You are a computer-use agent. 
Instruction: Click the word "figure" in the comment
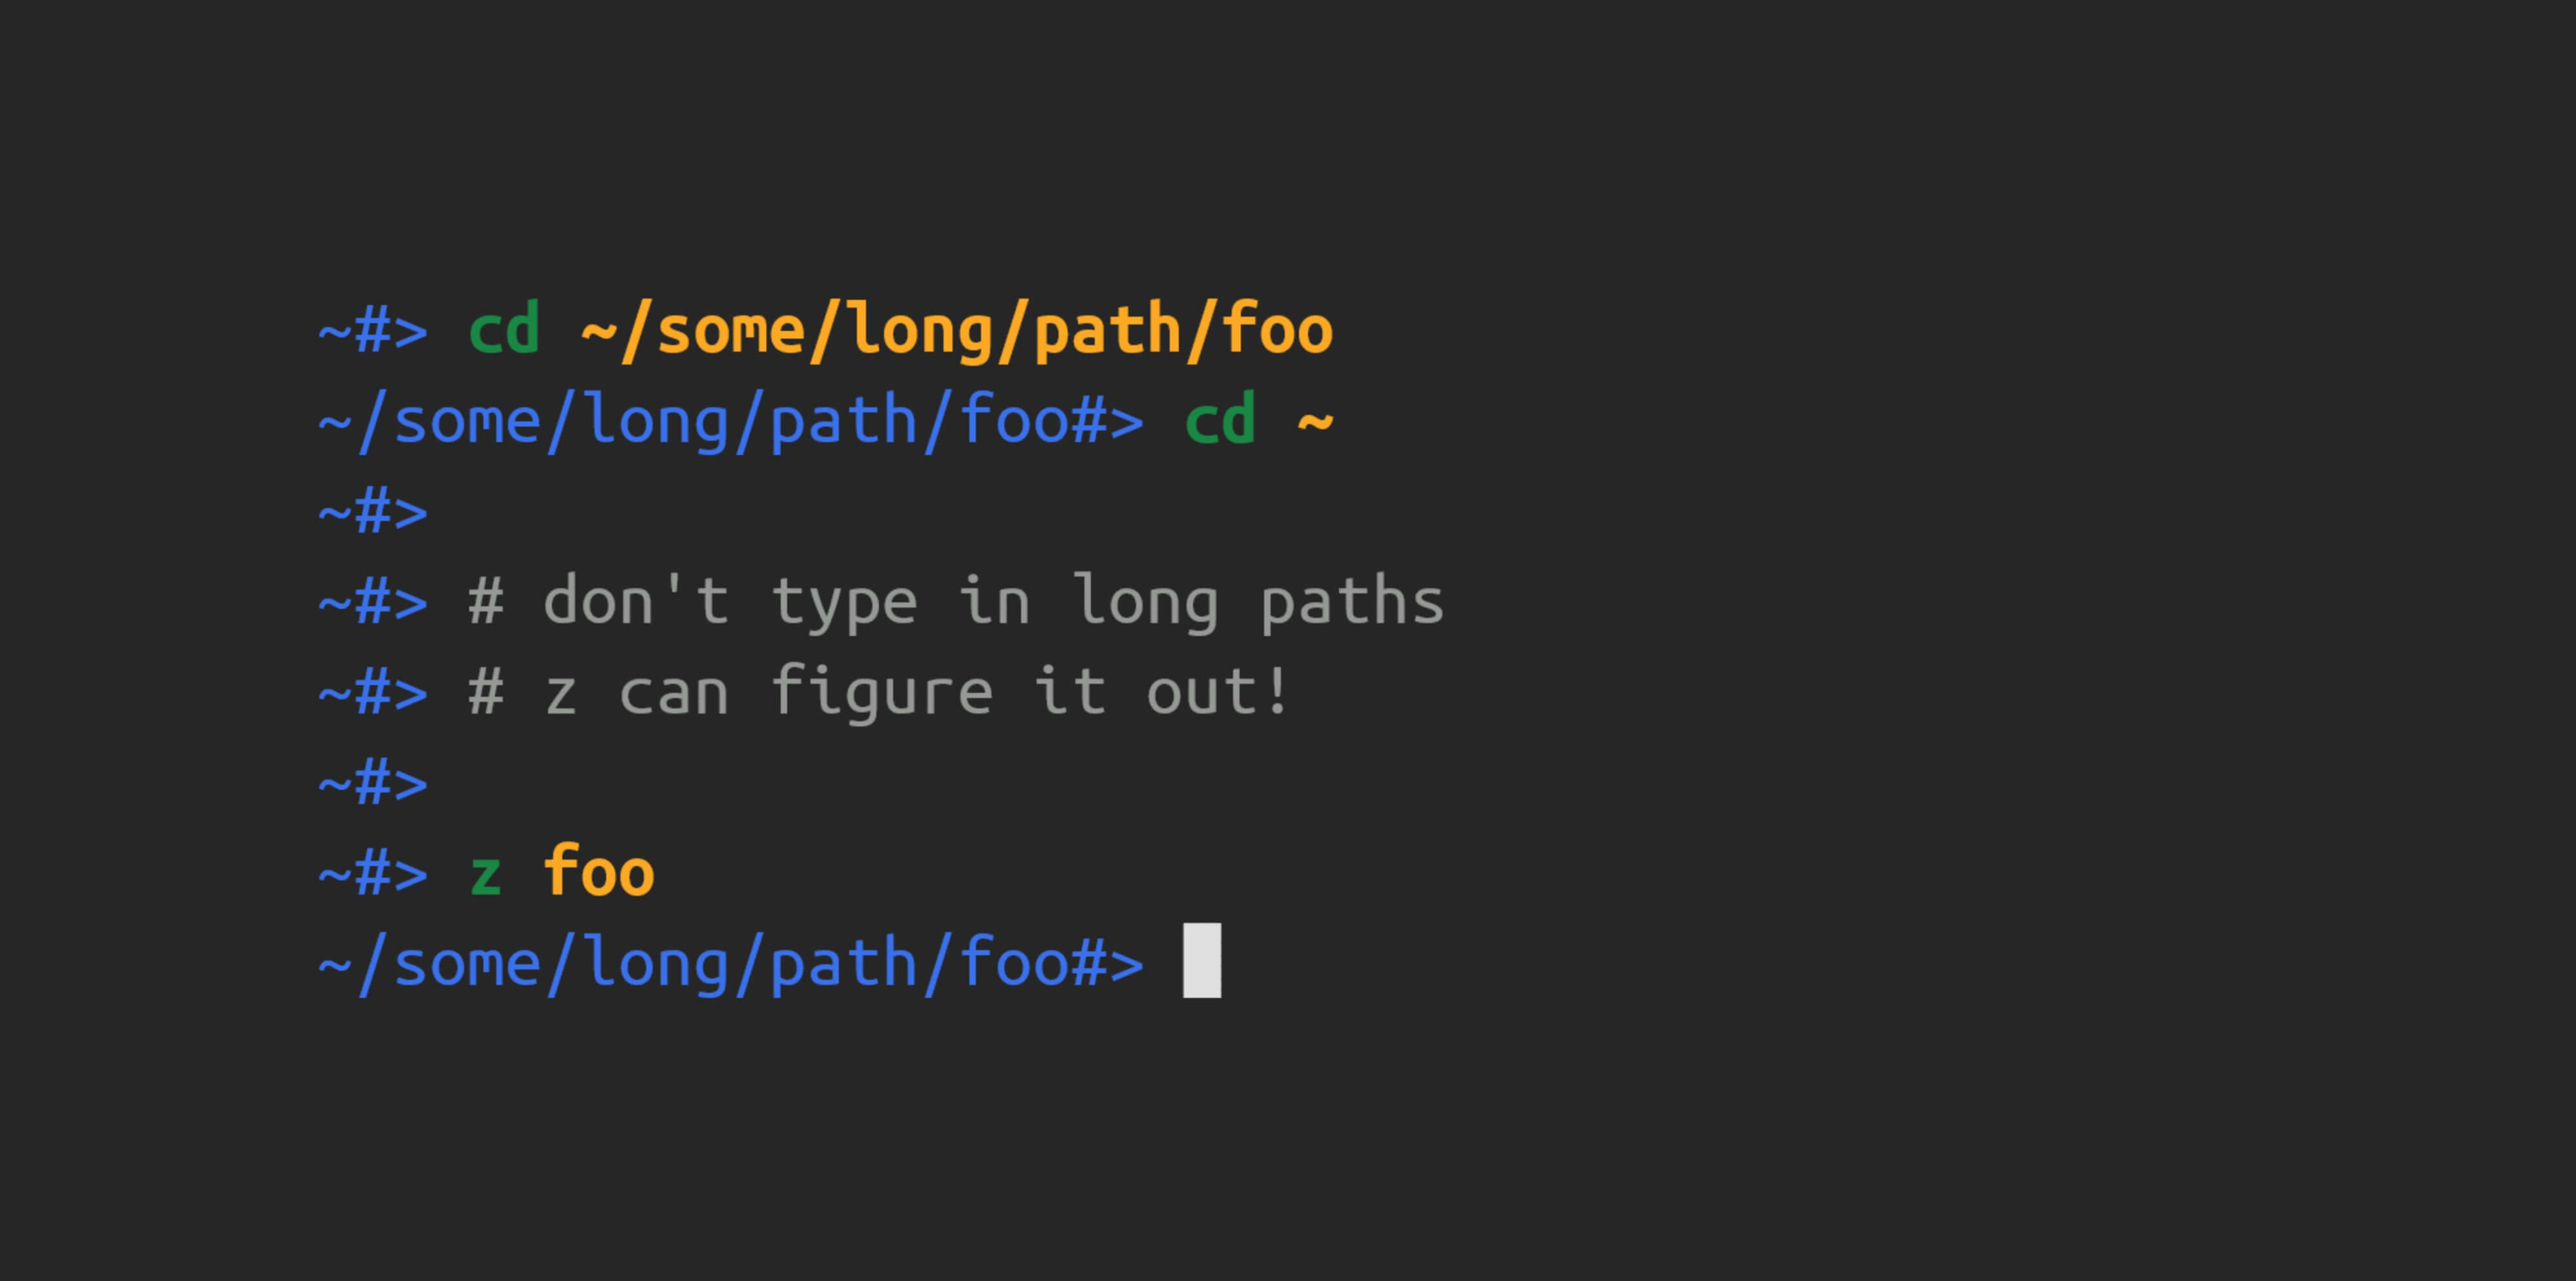pyautogui.click(x=882, y=692)
